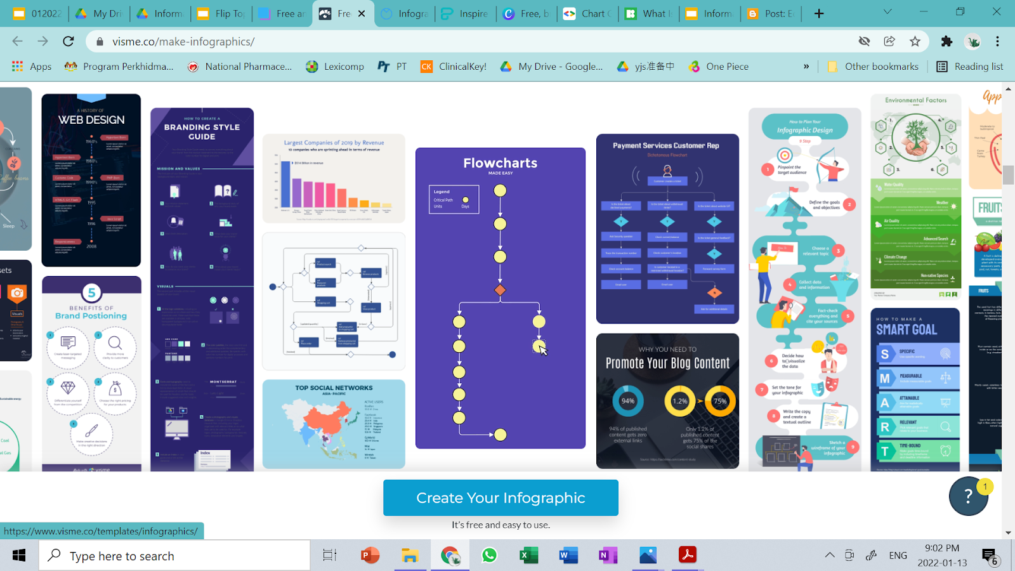Switch to the My Dri tab
The height and width of the screenshot is (571, 1015).
[x=98, y=13]
